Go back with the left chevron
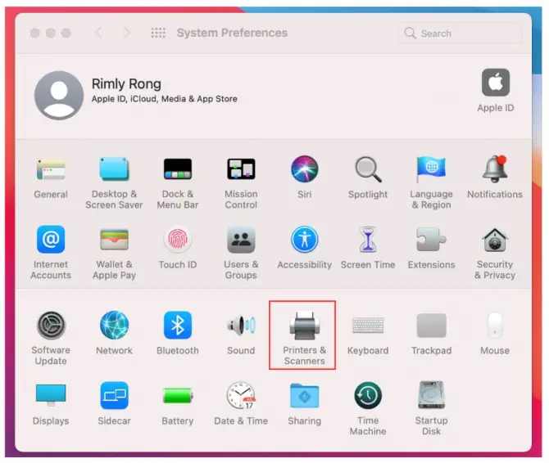Screen dimensions: 549x463 98,33
